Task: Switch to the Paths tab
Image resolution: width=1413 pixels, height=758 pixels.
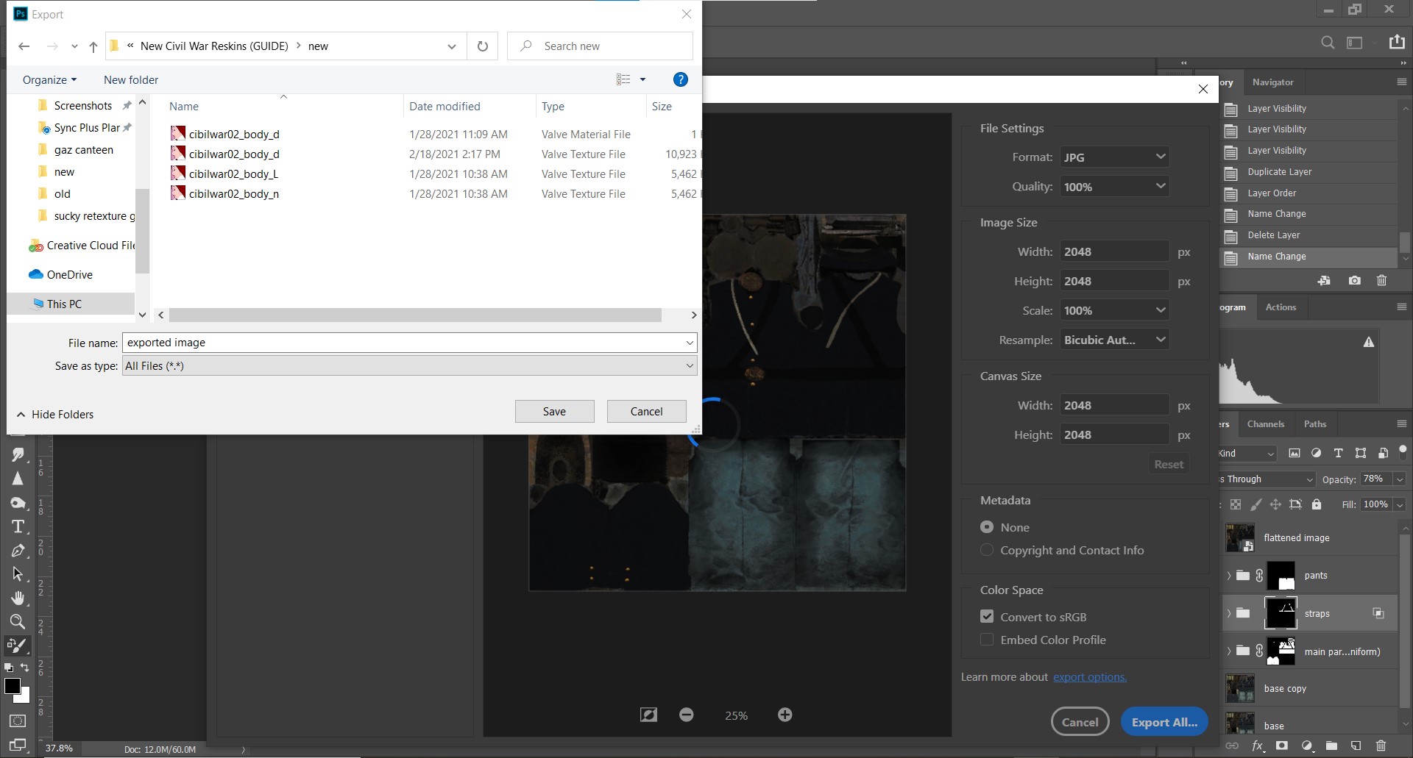Action: [1315, 424]
